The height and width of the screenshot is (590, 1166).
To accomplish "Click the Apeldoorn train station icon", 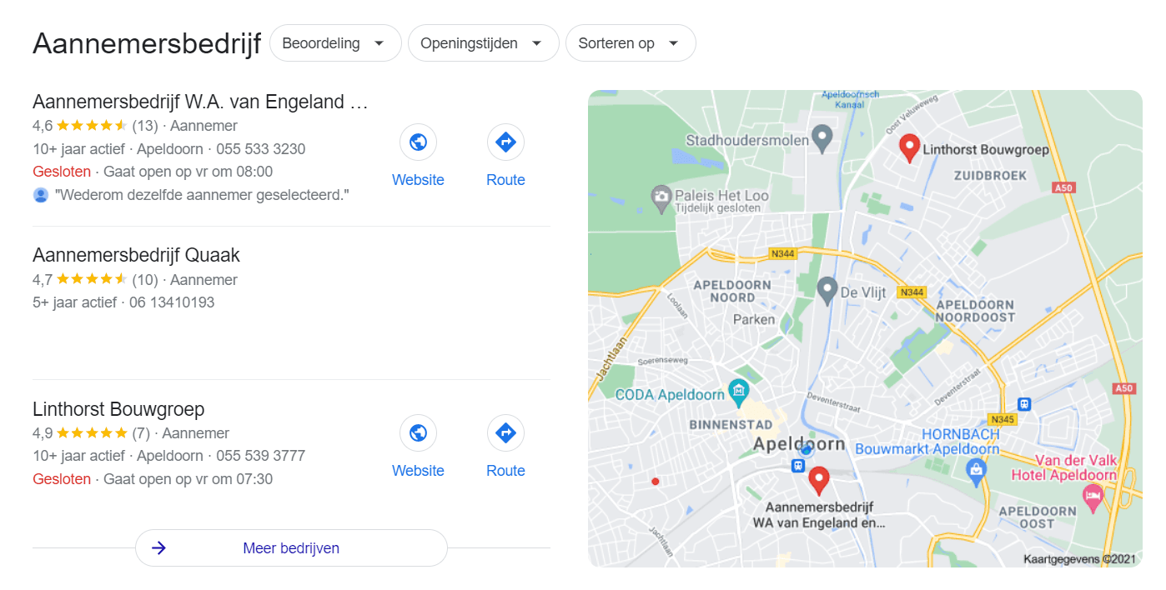I will [798, 466].
